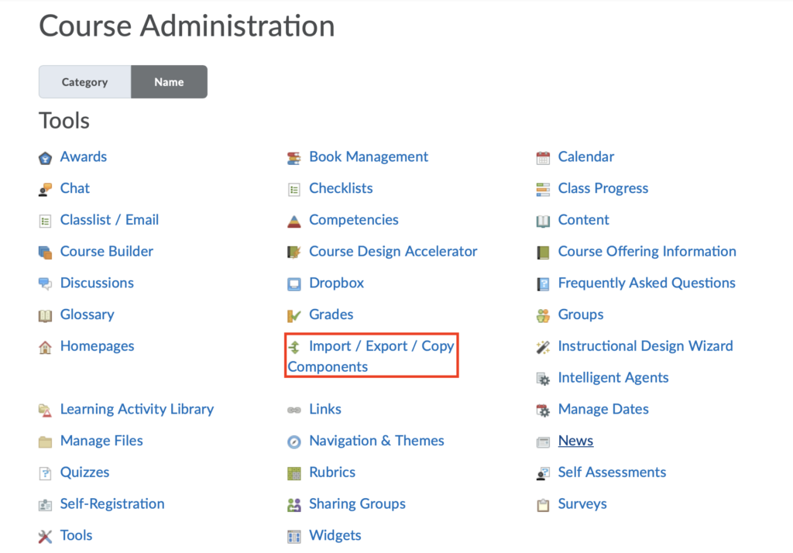Viewport: 793px width, 553px height.
Task: Click the Course Design Accelerator icon
Action: coord(294,252)
